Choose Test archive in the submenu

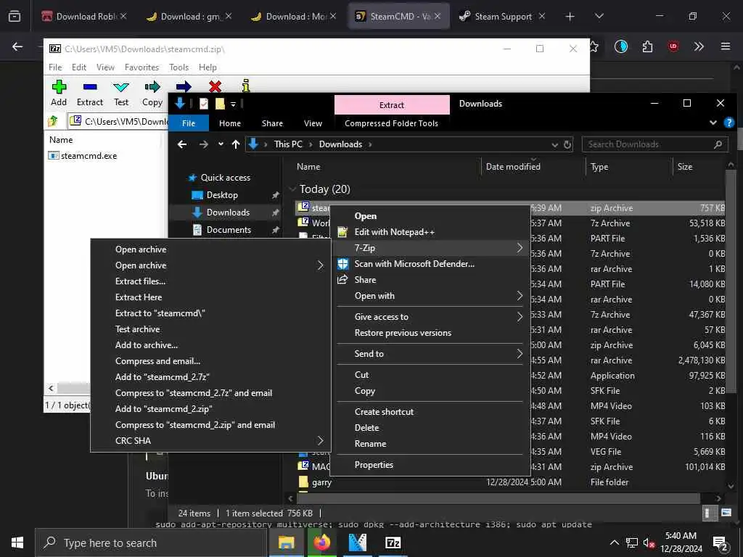(211, 329)
